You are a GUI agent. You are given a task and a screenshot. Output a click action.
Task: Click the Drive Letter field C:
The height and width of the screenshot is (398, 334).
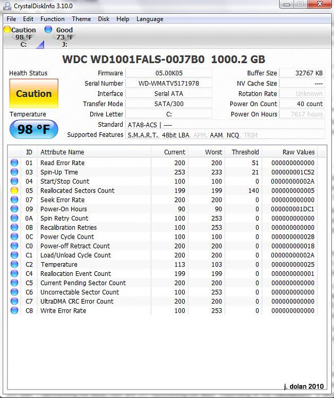169,114
